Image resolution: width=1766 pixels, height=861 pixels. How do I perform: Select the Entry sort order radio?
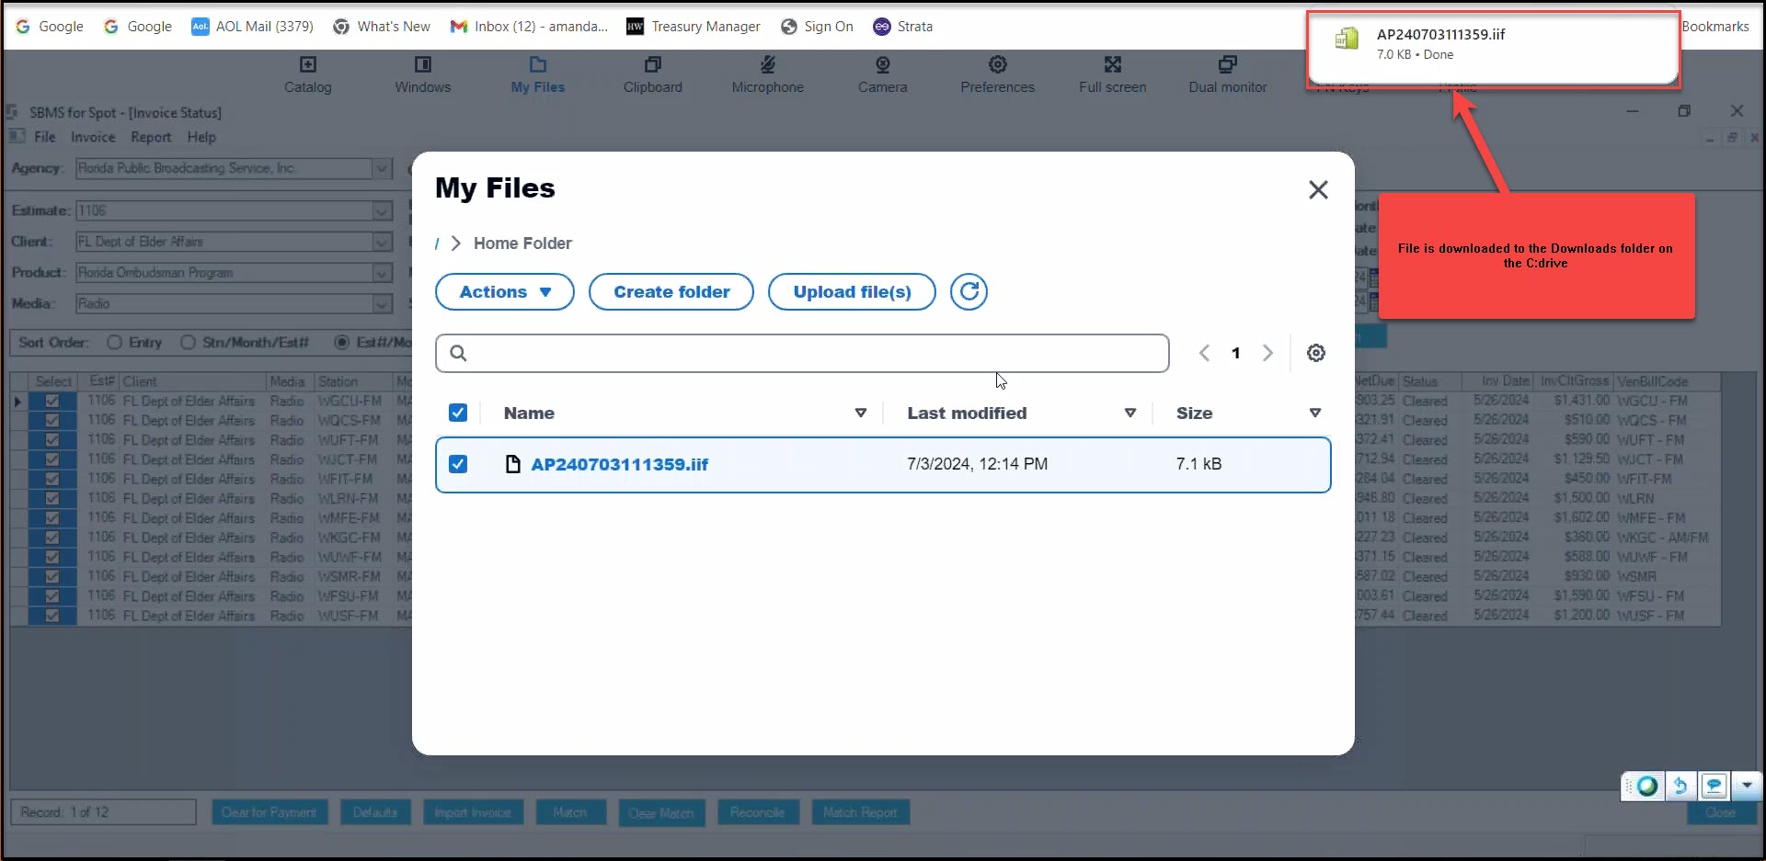(x=115, y=342)
